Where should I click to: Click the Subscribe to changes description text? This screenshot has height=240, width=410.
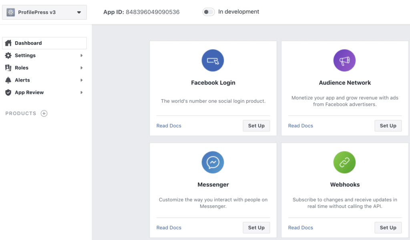coord(345,203)
